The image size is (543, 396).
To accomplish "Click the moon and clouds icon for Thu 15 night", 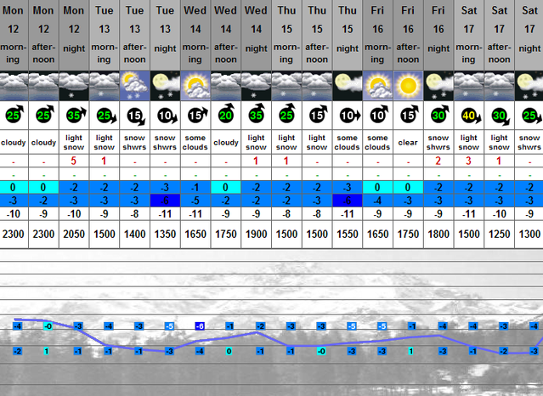I will [x=348, y=86].
